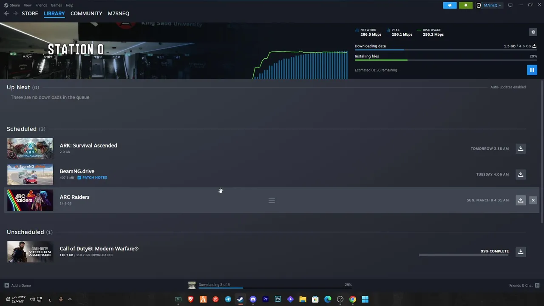Screen dimensions: 544x306
Task: Click the ARK: Survival Ascended thumbnail
Action: (x=30, y=148)
